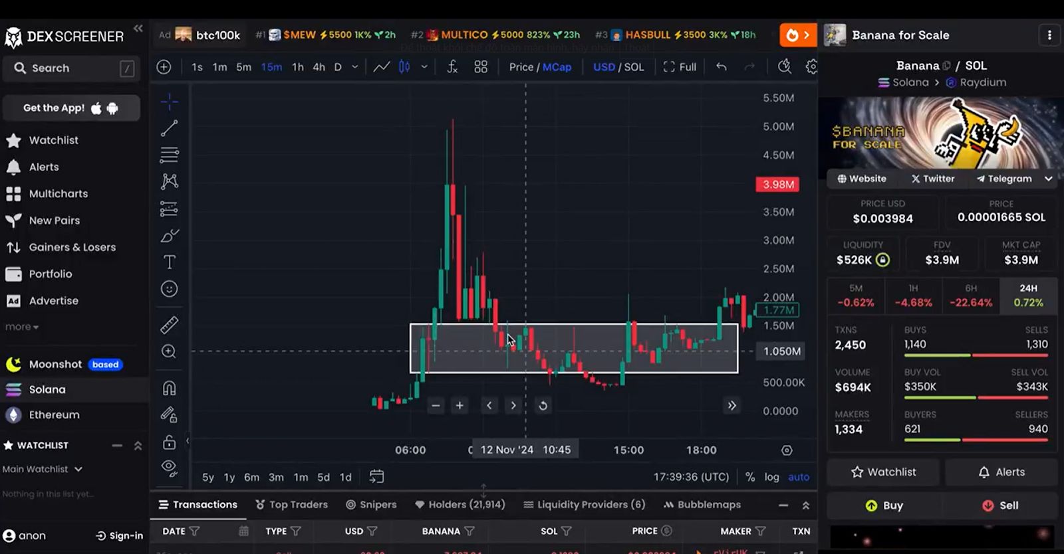The height and width of the screenshot is (554, 1064).
Task: Select the 6H price change tab
Action: pyautogui.click(x=971, y=295)
